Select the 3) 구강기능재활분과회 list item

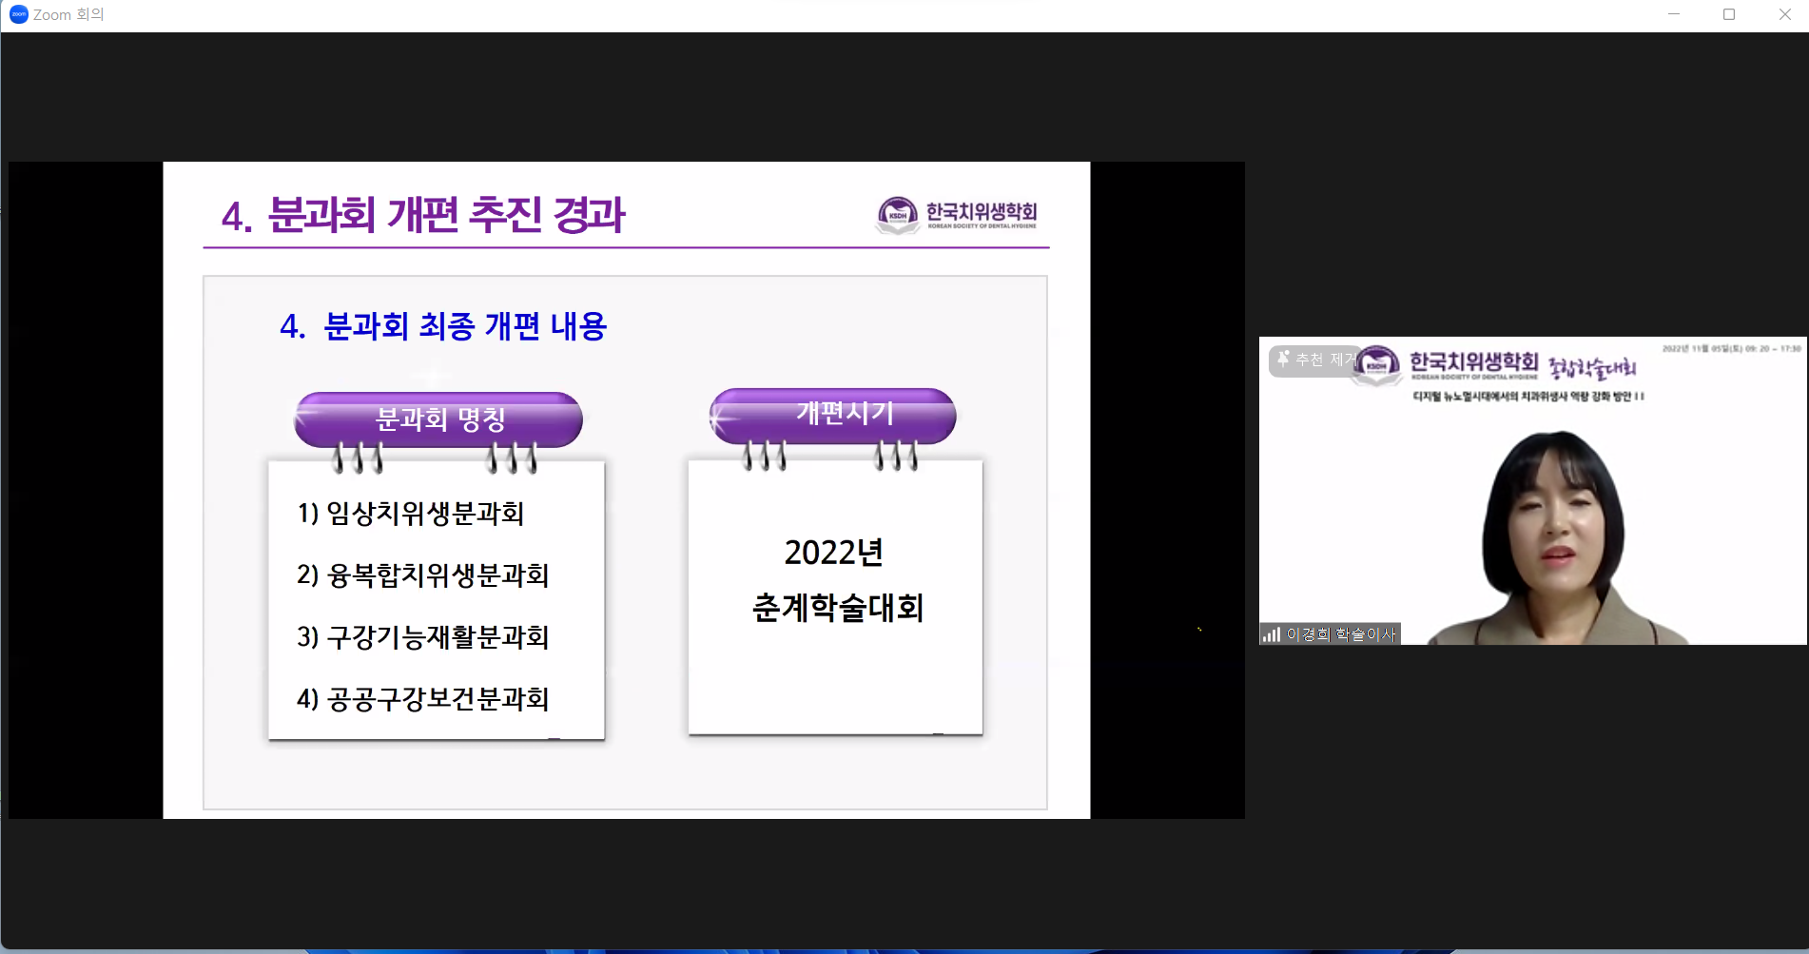[x=423, y=637]
